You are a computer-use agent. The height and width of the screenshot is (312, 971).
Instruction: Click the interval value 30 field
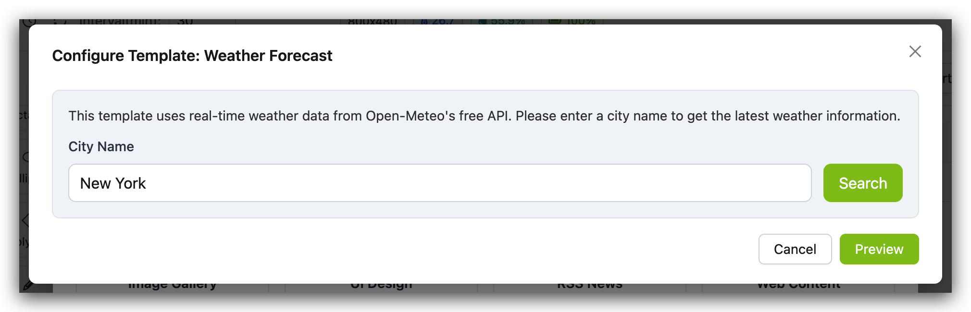click(x=185, y=22)
